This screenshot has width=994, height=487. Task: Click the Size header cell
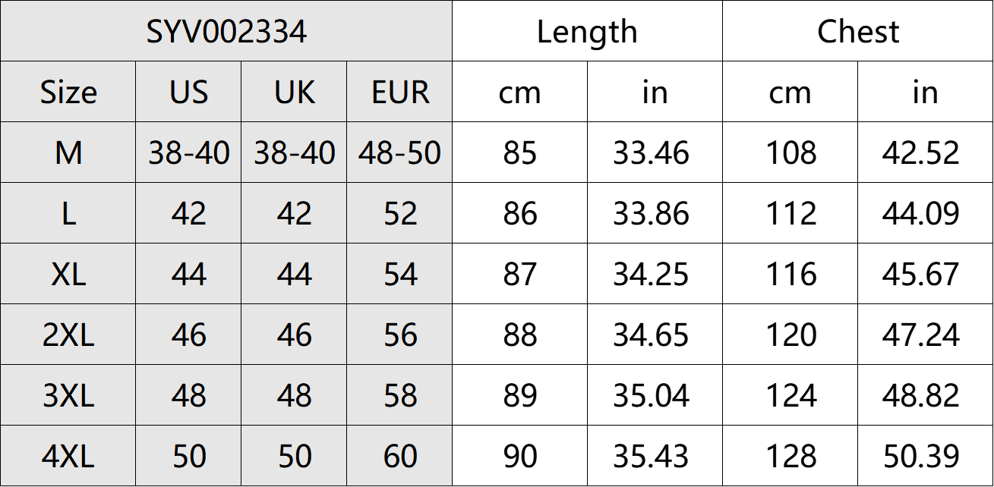68,93
